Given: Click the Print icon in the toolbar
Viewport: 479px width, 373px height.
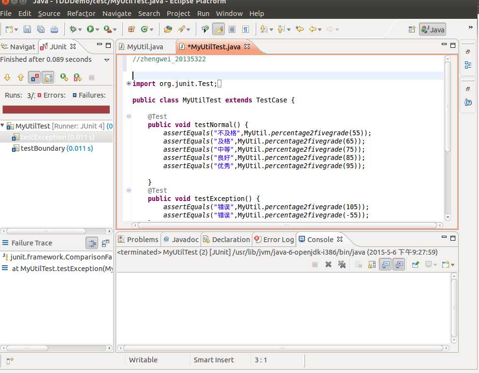Looking at the screenshot, I should pos(54,29).
